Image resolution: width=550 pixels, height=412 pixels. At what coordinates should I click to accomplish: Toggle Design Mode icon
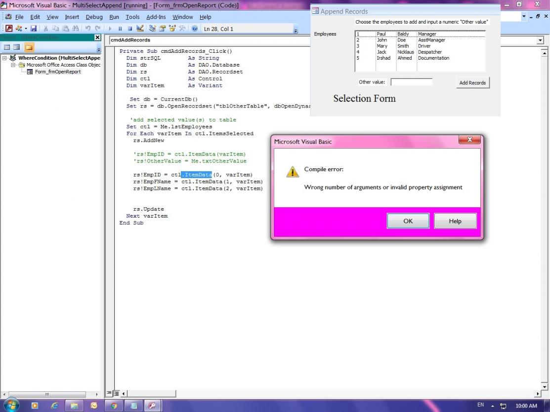[140, 29]
